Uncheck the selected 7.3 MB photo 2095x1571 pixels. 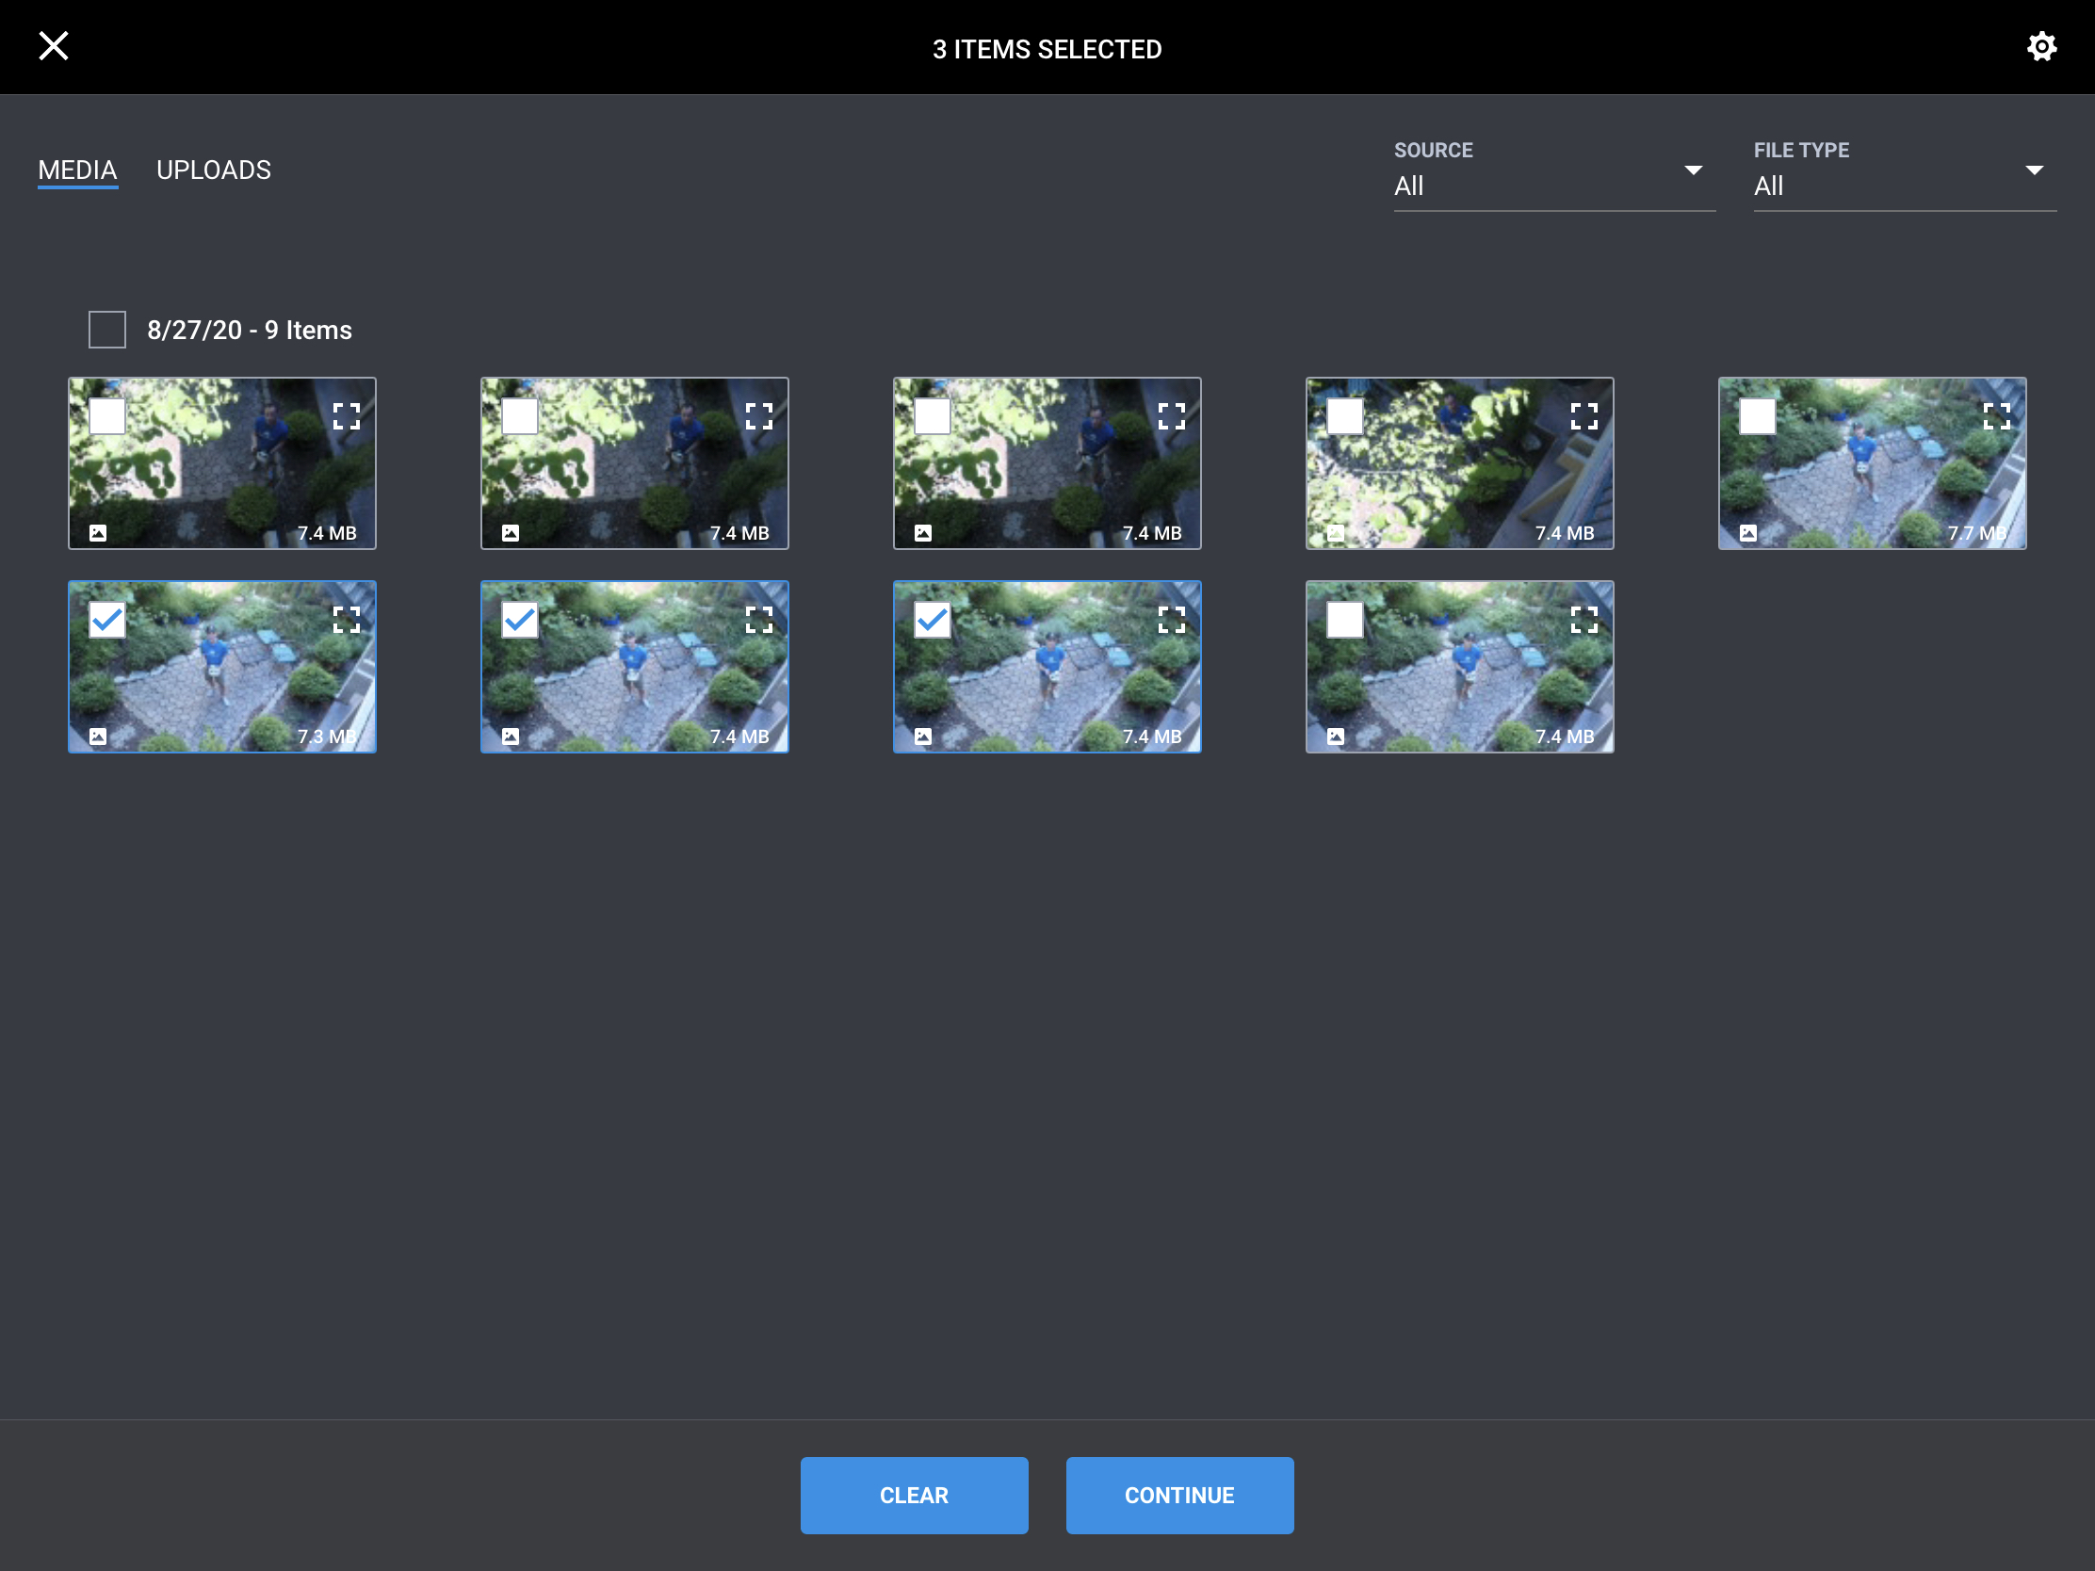107,621
